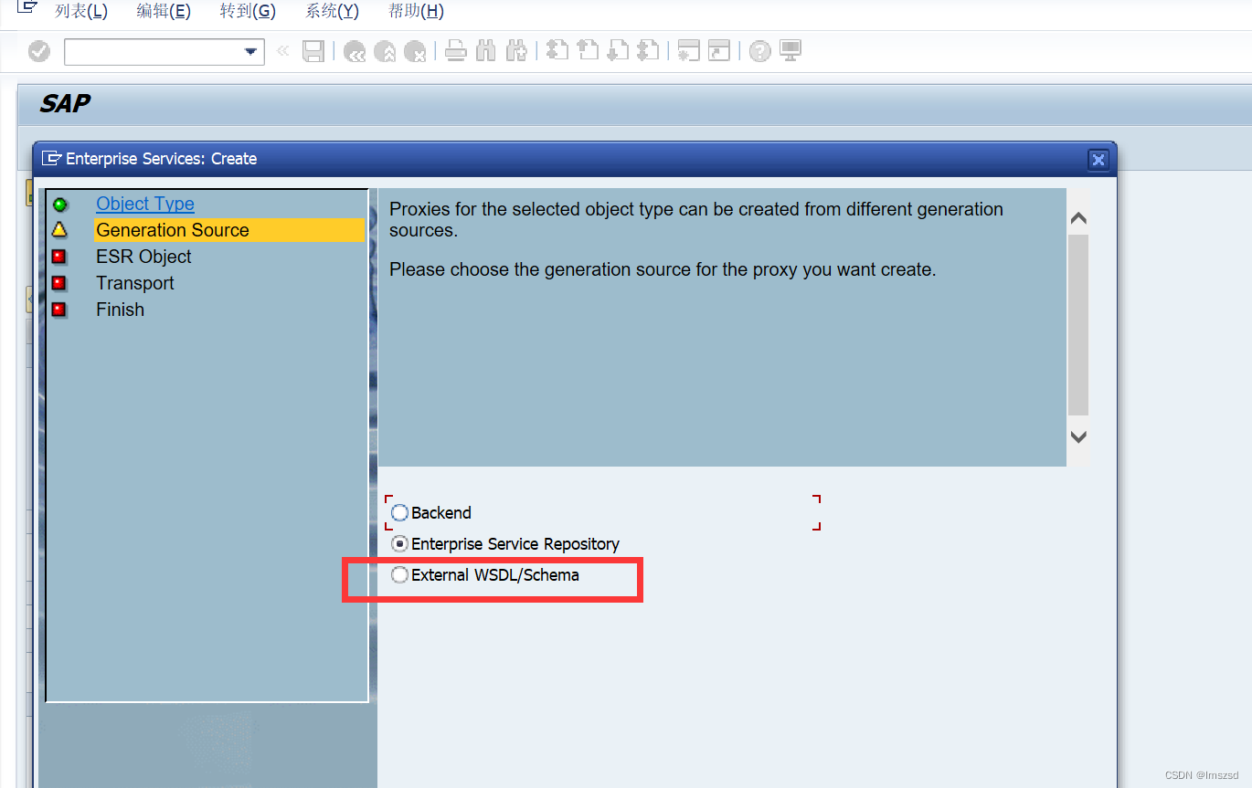Click the Print icon
The width and height of the screenshot is (1252, 788).
tap(456, 51)
